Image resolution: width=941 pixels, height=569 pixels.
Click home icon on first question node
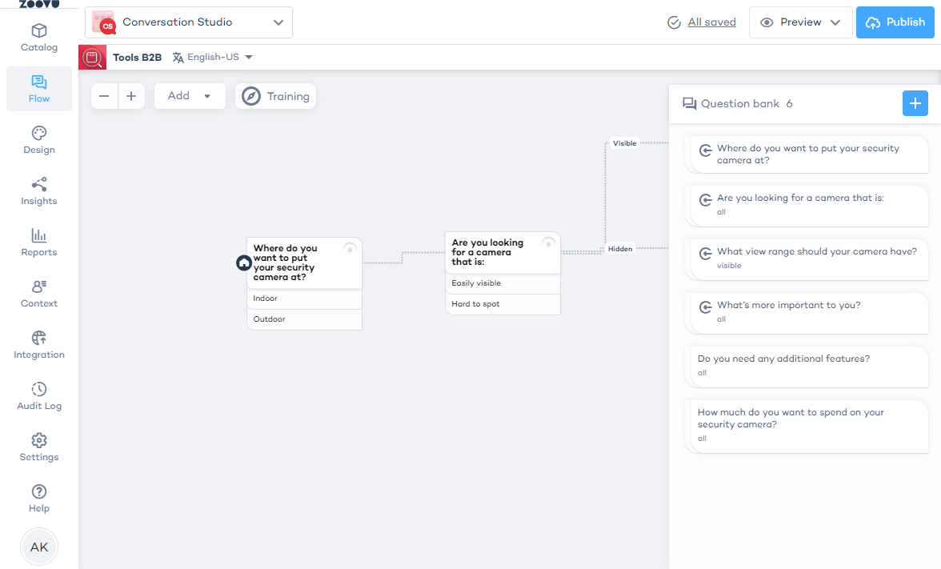pyautogui.click(x=244, y=262)
